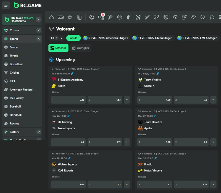Viewport: 221px width, 193px height.
Task: Open Ice Hockey in the sidebar
Action: coord(22,98)
